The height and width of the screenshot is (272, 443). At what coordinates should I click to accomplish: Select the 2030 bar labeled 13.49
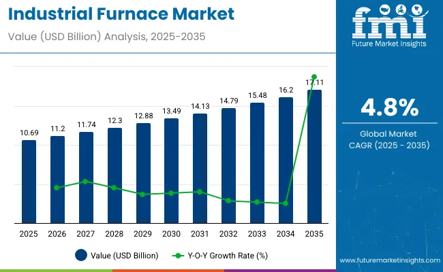click(x=171, y=171)
